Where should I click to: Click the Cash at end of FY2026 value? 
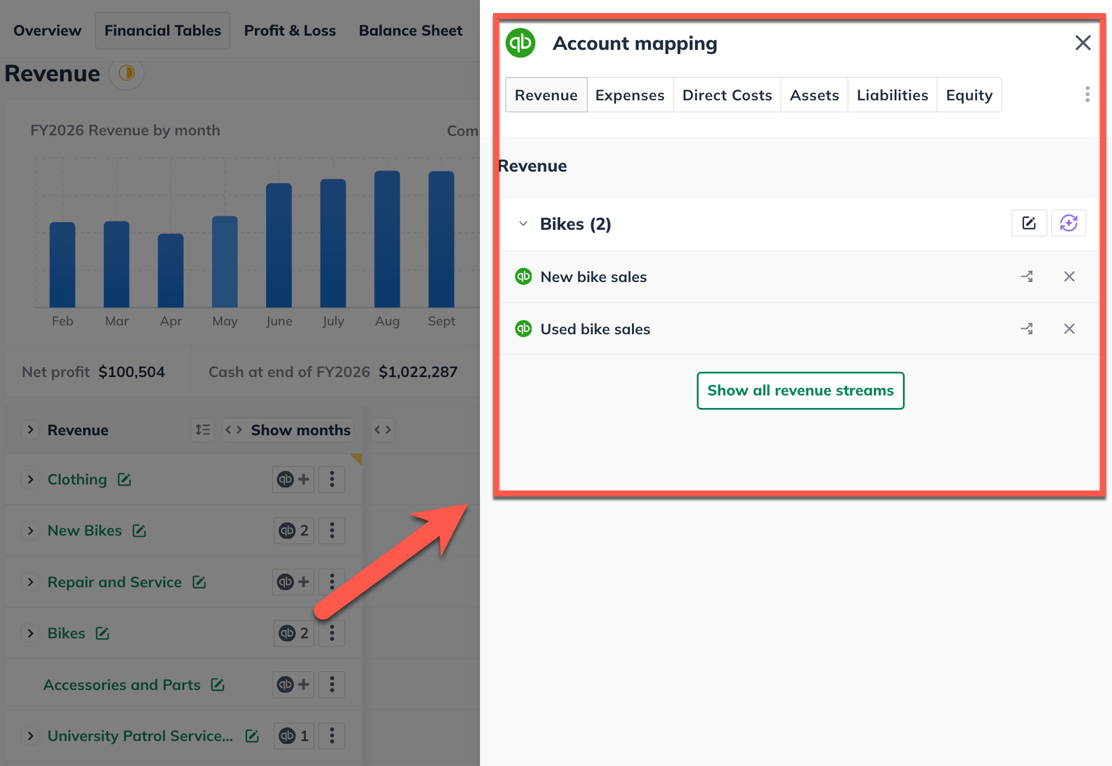click(418, 372)
